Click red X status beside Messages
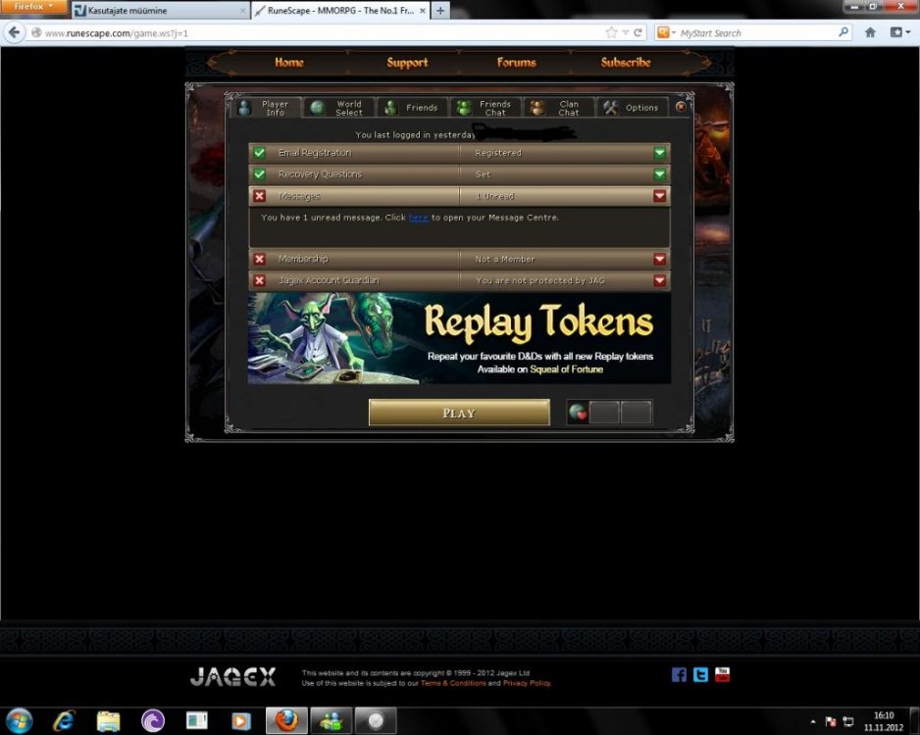Viewport: 920px width, 735px height. coord(259,196)
